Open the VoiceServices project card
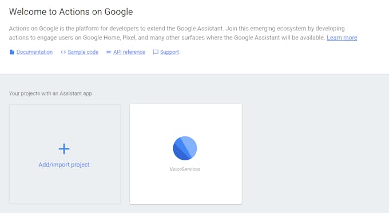The width and height of the screenshot is (389, 213). (x=186, y=154)
